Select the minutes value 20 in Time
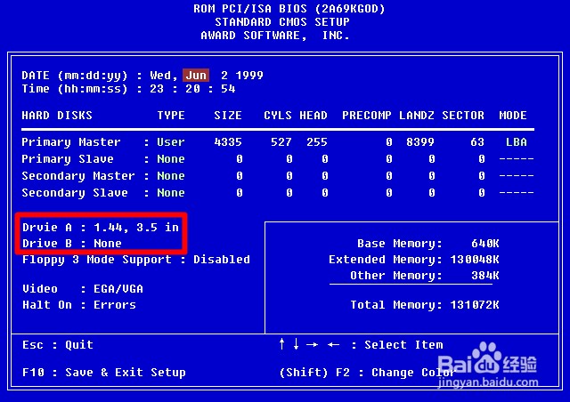Image resolution: width=570 pixels, height=402 pixels. [x=192, y=89]
